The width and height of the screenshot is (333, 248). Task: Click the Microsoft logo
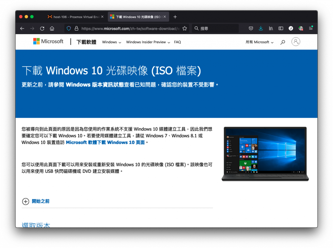pos(48,41)
